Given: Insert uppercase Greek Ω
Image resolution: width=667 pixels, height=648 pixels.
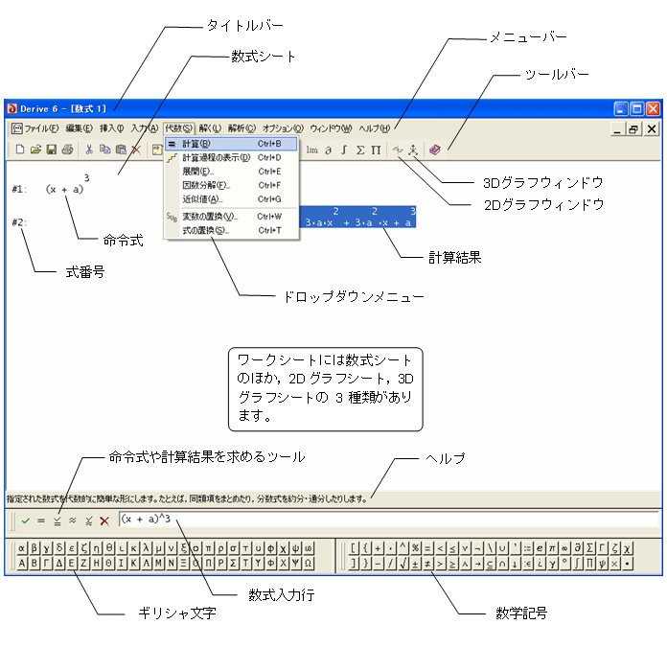Looking at the screenshot, I should click(x=308, y=564).
